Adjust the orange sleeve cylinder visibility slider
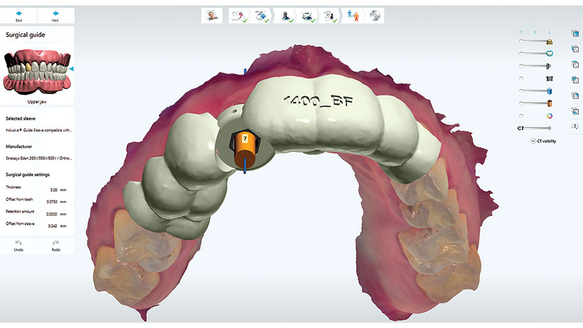 pos(534,103)
